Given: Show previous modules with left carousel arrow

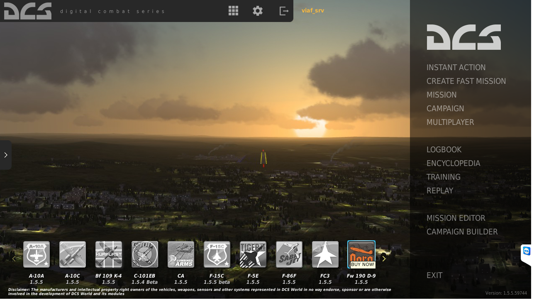Looking at the screenshot, I should tap(14, 259).
